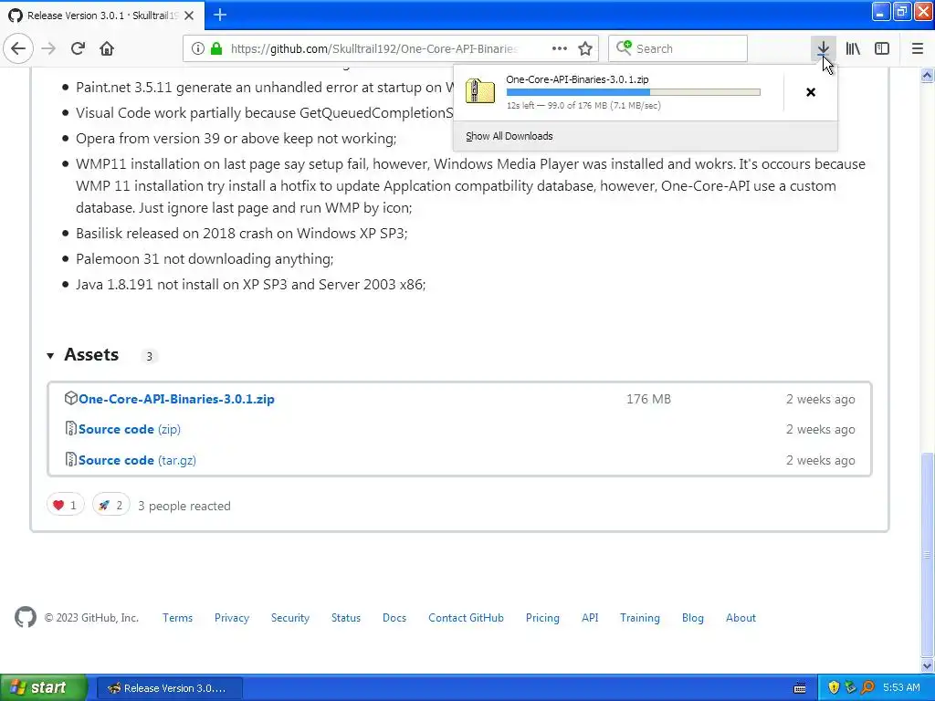Reload the current page
The height and width of the screenshot is (701, 935).
(x=78, y=48)
